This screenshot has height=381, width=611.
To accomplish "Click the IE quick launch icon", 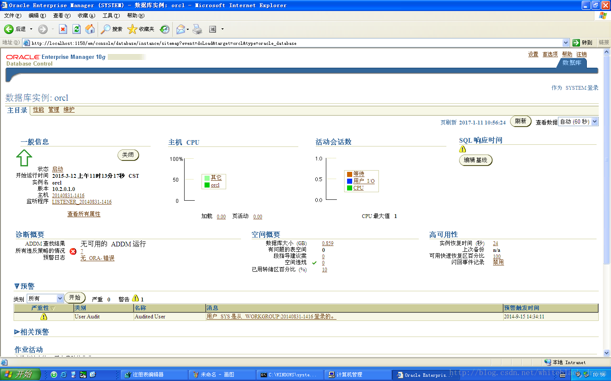I will click(x=64, y=375).
